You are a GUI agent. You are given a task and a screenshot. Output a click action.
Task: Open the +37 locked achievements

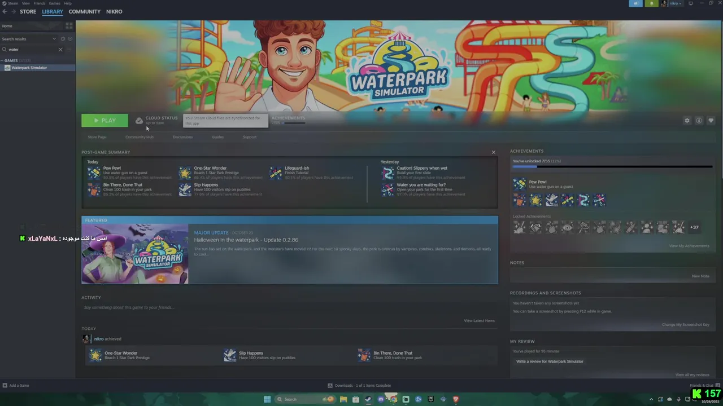pyautogui.click(x=694, y=227)
